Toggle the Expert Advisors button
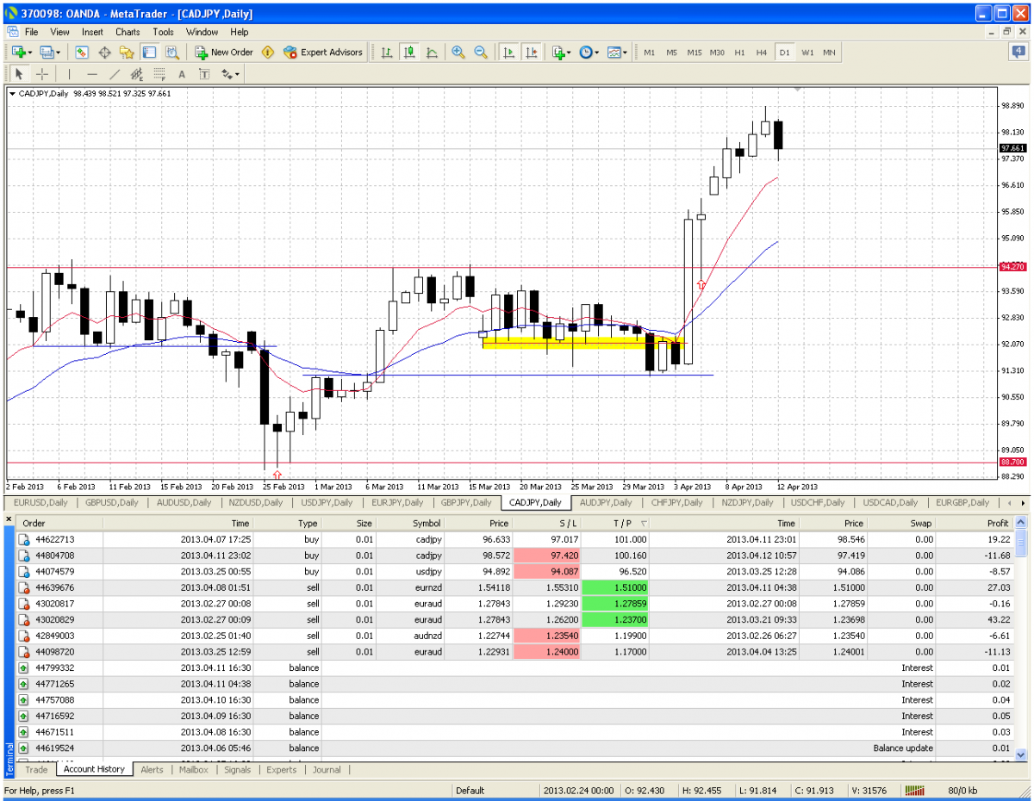 pyautogui.click(x=323, y=53)
